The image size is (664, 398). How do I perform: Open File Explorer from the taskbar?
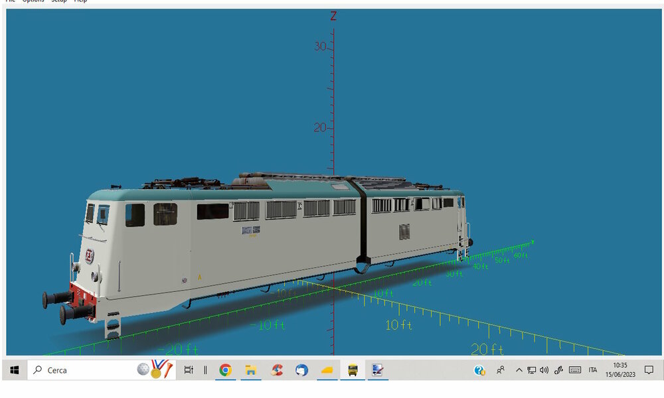point(251,370)
